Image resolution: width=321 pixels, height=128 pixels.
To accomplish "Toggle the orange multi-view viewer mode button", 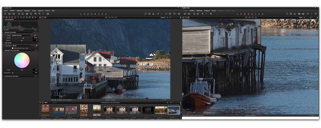I will click(40, 17).
